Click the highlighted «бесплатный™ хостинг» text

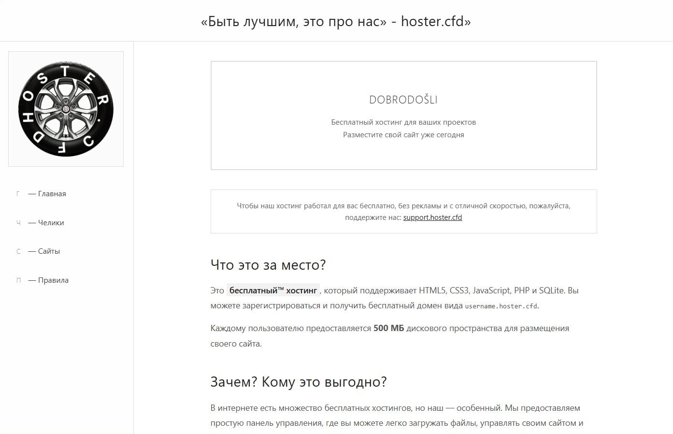pyautogui.click(x=273, y=290)
